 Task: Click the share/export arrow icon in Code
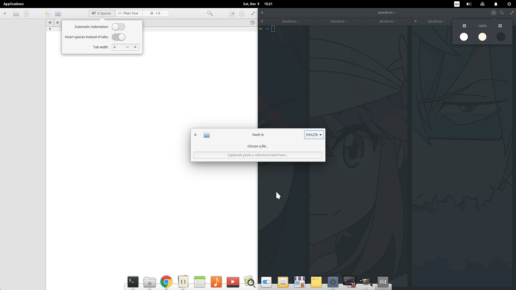click(232, 14)
